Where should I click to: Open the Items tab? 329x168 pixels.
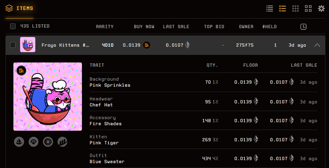pos(19,8)
